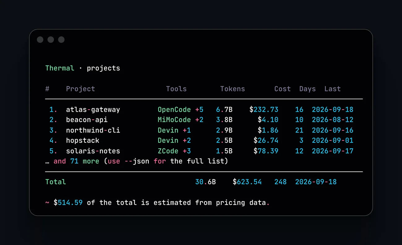The width and height of the screenshot is (402, 245).
Task: Click the $4.10 cost value
Action: (268, 120)
